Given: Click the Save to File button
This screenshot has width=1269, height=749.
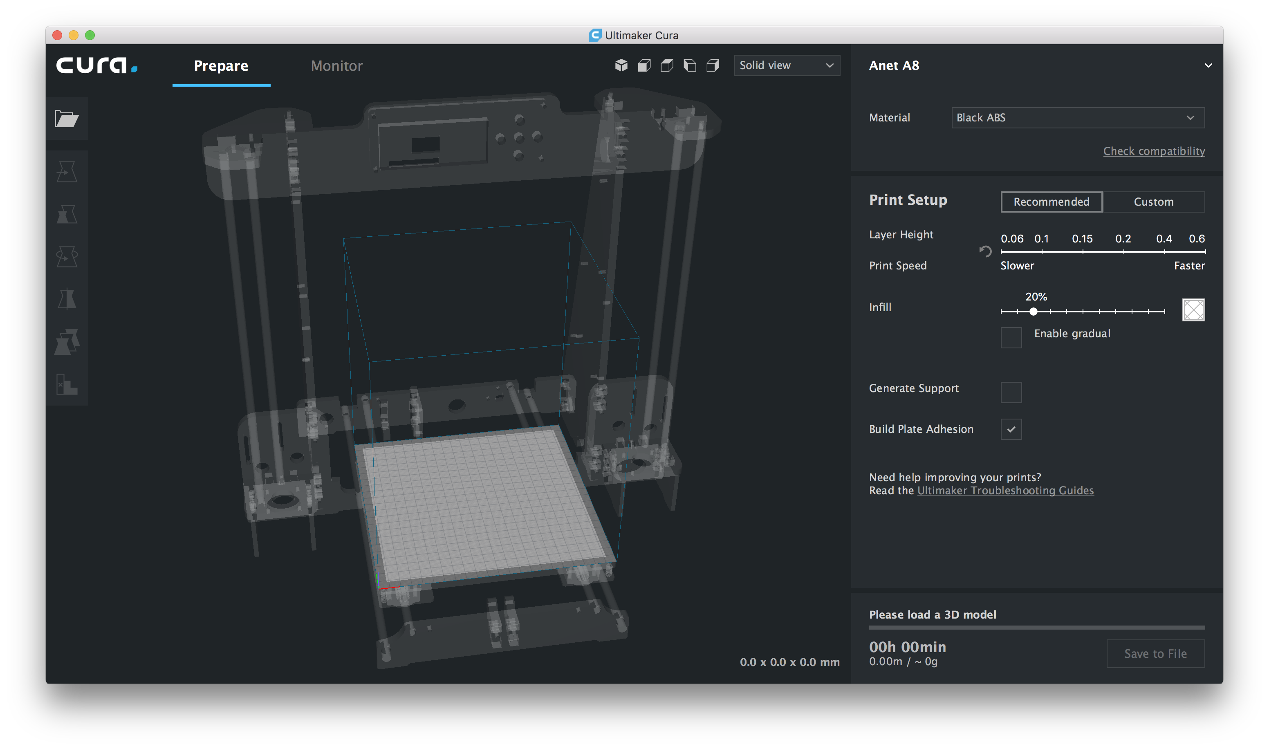Looking at the screenshot, I should pyautogui.click(x=1155, y=654).
